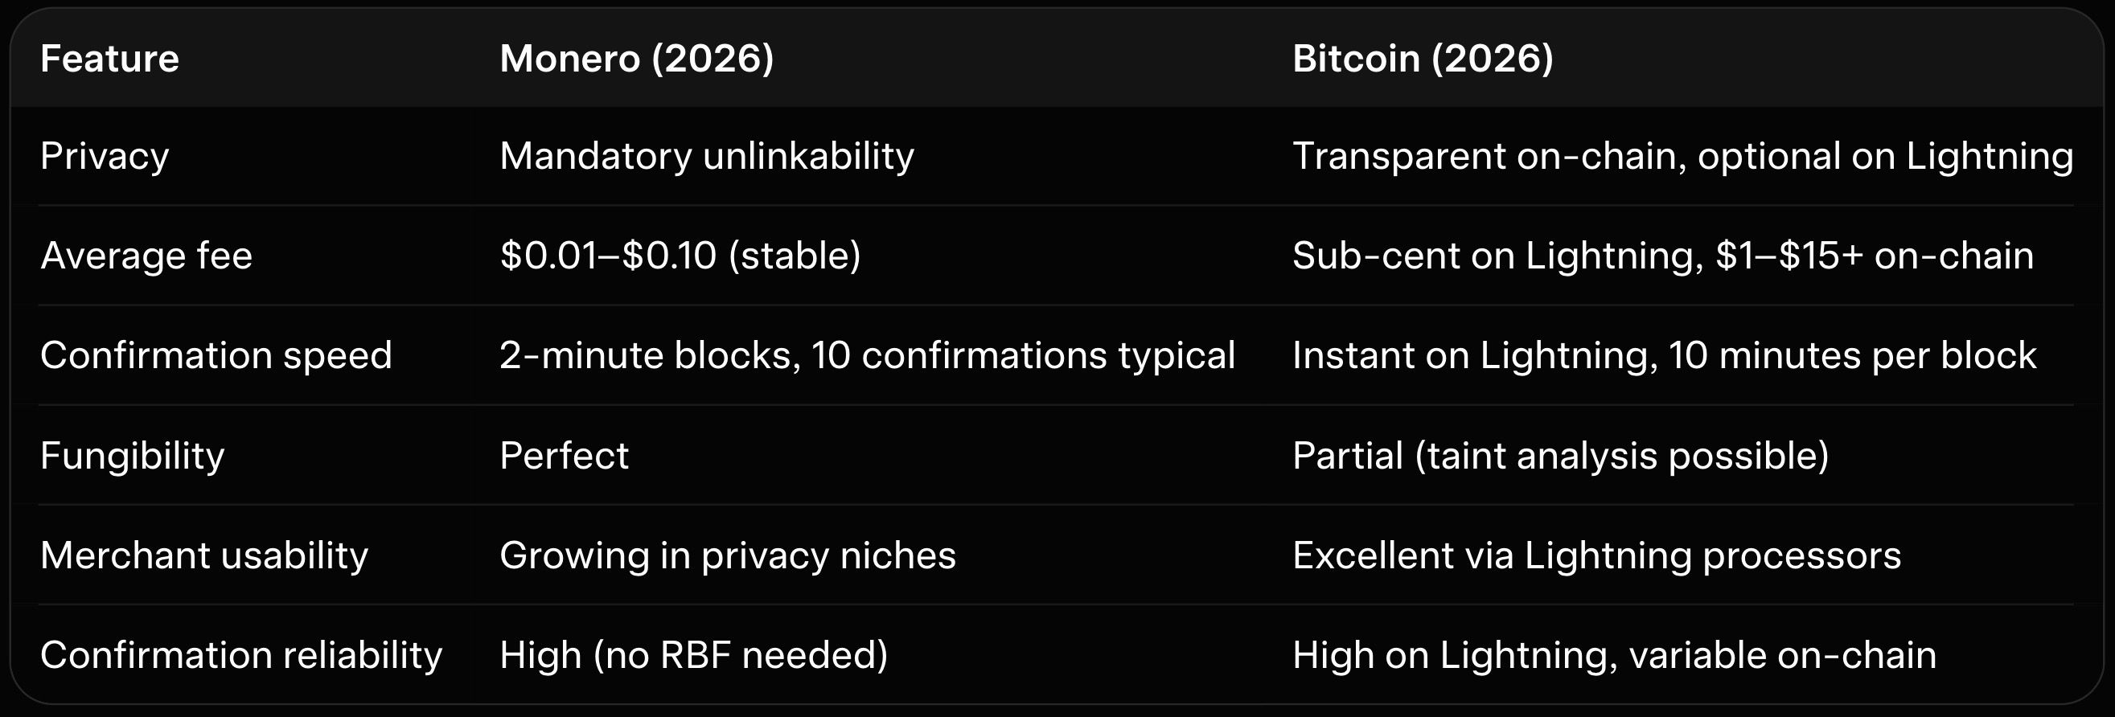Click "Transparent on-chain, optional on Lightning" cell
The height and width of the screenshot is (717, 2115).
click(1682, 156)
